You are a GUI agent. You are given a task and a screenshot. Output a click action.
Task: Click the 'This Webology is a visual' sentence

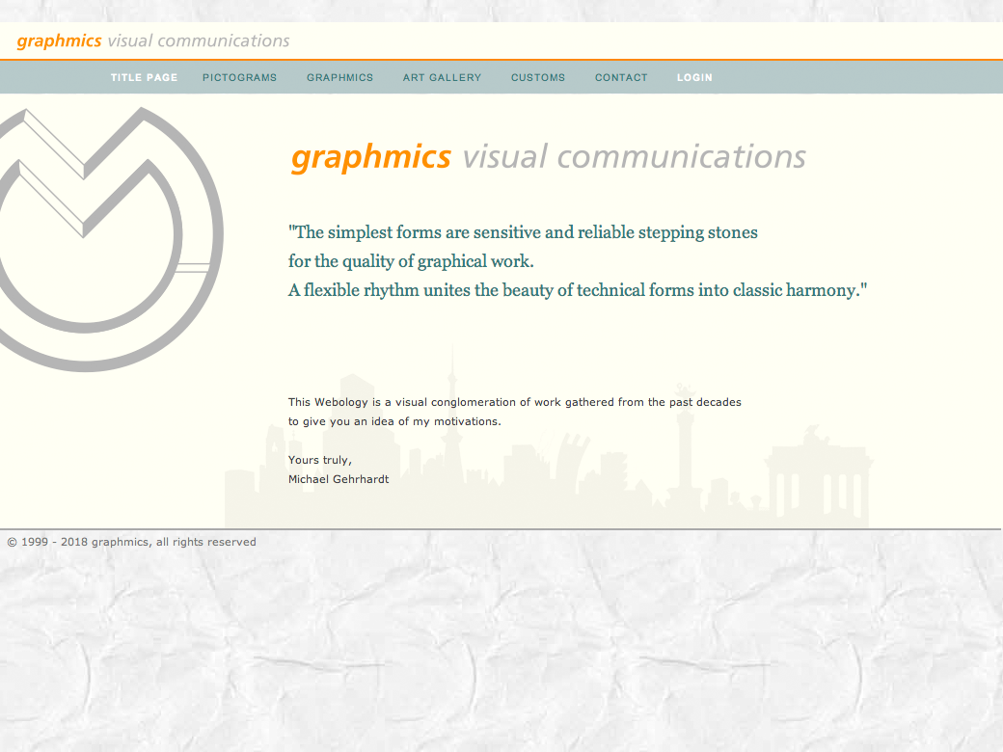point(514,402)
